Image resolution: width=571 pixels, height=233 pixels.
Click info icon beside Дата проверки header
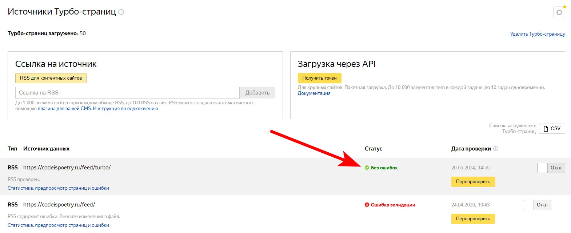point(496,149)
